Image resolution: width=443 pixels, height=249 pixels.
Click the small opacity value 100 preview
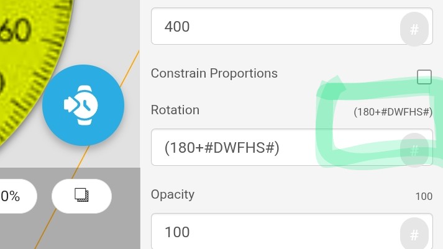[424, 197]
